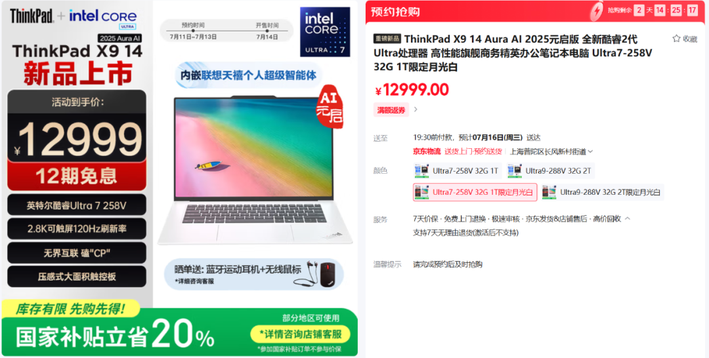Click the lightning bolt icon in red banner
Image resolution: width=709 pixels, height=358 pixels.
click(597, 10)
